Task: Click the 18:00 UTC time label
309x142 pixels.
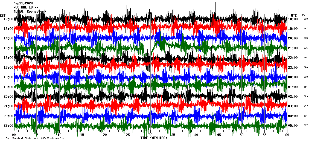Action: [293, 19]
